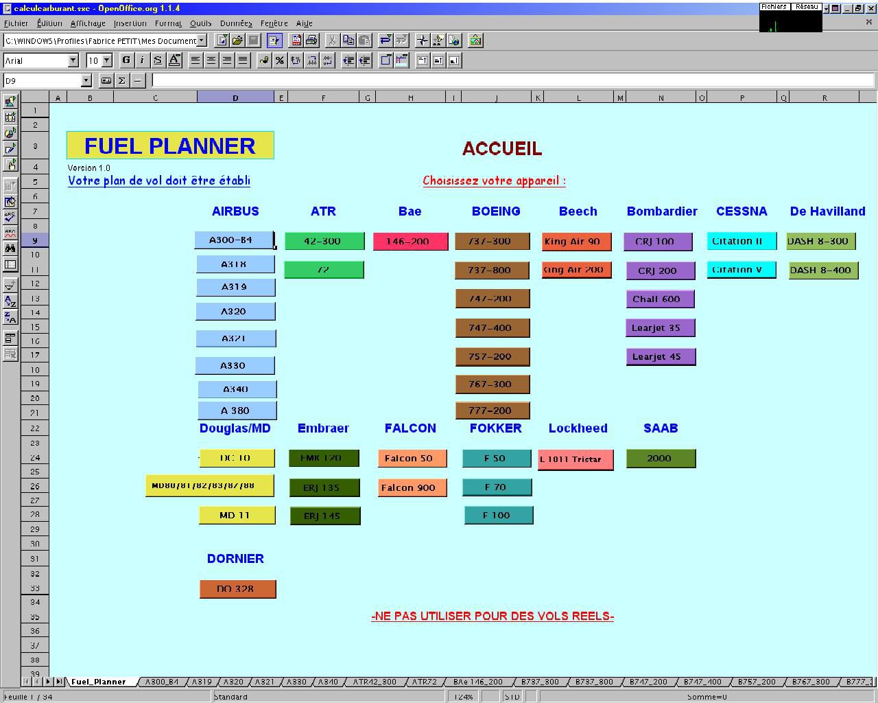878x703 pixels.
Task: Open the Données menu
Action: point(236,23)
